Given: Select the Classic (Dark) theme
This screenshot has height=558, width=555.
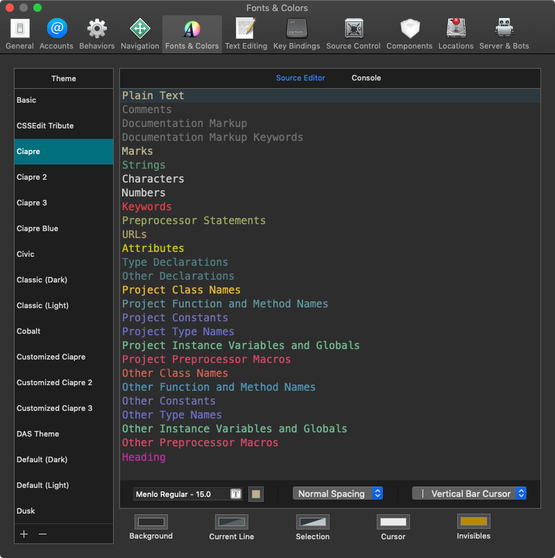Looking at the screenshot, I should [x=64, y=280].
